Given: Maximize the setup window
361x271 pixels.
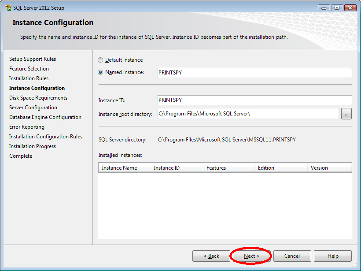Looking at the screenshot, I should coord(337,8).
